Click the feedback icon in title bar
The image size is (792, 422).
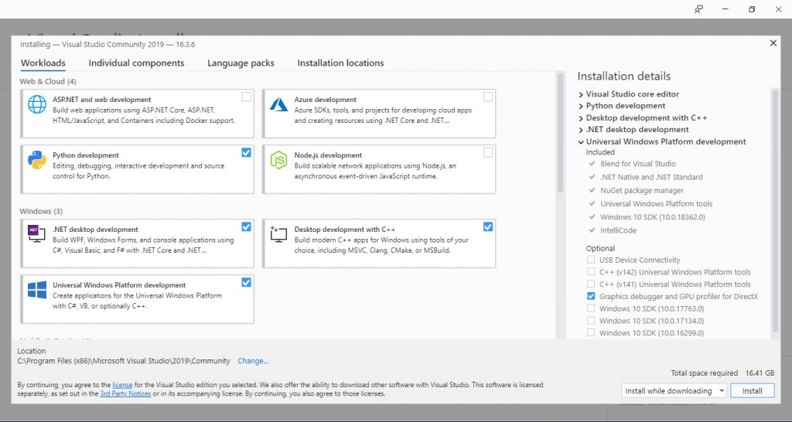[x=699, y=9]
